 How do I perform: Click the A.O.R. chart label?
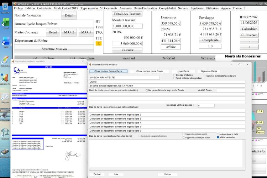(260, 122)
